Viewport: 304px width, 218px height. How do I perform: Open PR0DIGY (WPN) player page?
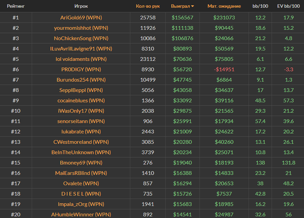pyautogui.click(x=81, y=69)
